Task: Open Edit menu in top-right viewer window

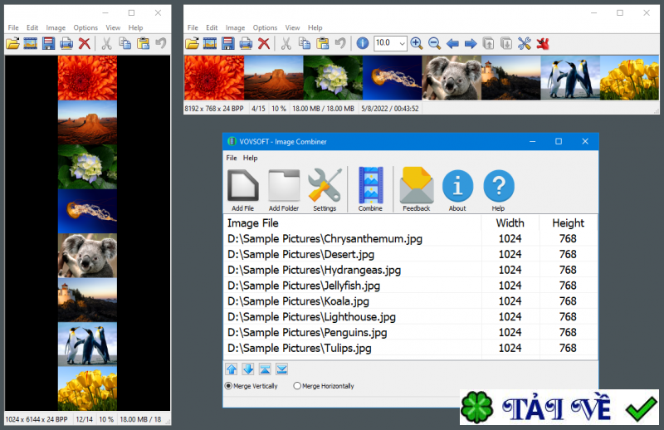Action: (x=212, y=27)
